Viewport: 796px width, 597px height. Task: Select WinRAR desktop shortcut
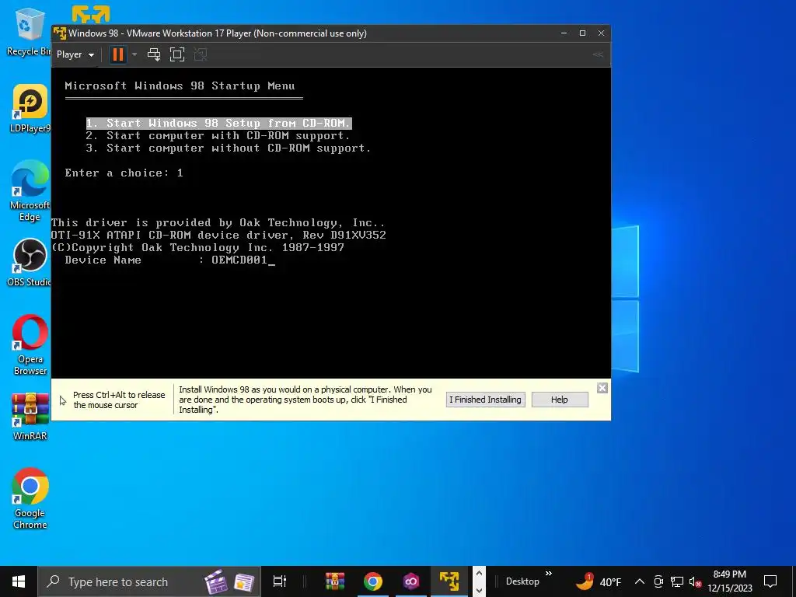30,417
